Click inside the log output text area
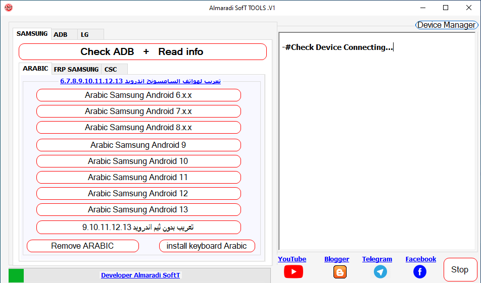The width and height of the screenshot is (481, 283). pyautogui.click(x=376, y=151)
